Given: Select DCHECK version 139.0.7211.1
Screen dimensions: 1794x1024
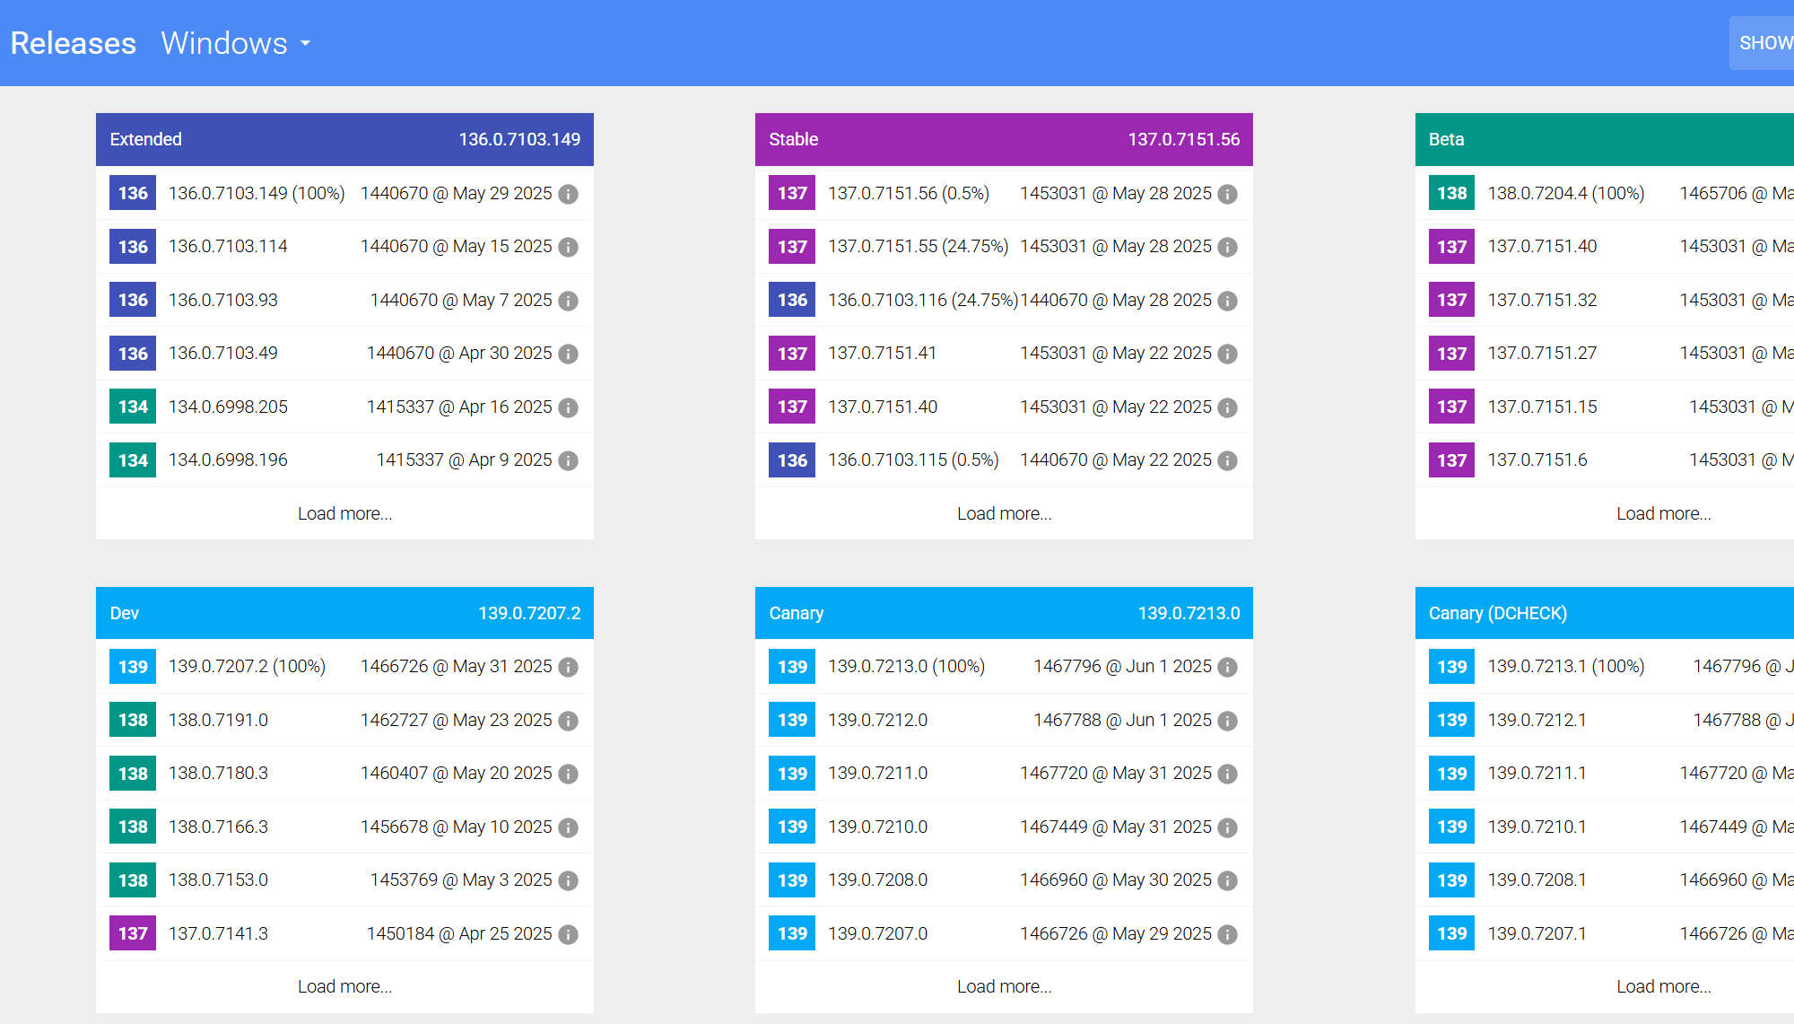Looking at the screenshot, I should tap(1537, 773).
